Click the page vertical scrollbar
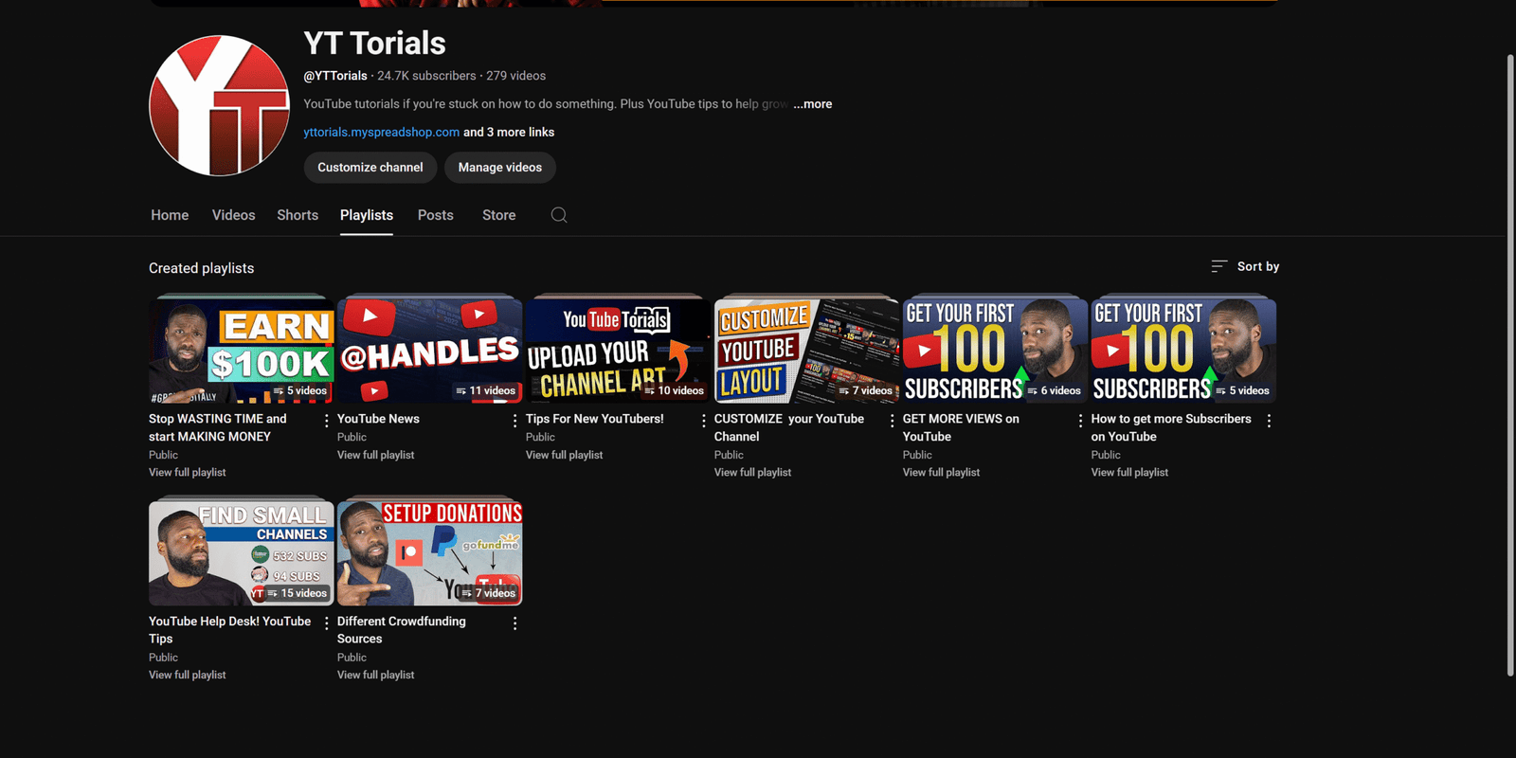This screenshot has height=758, width=1516. point(1510,365)
